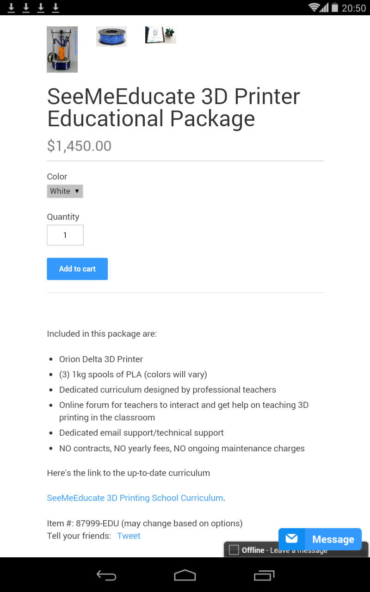Select the Orion Delta printer thumbnail

pos(62,49)
